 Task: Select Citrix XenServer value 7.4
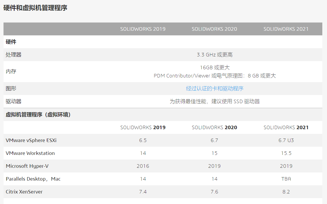(x=143, y=192)
